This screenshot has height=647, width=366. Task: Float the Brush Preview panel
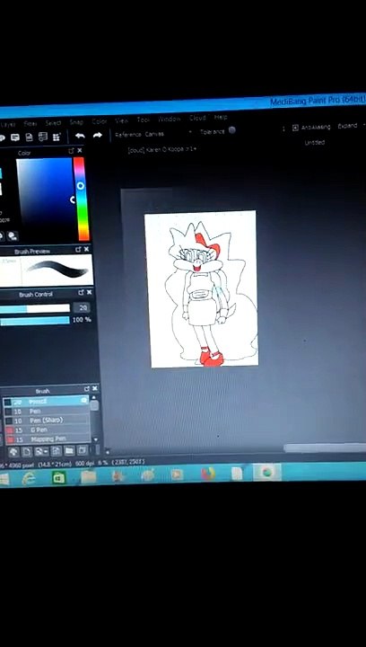[78, 250]
